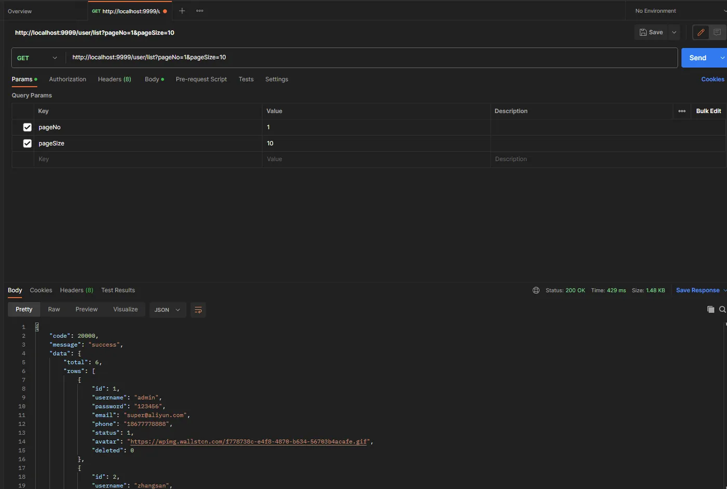Click Bulk Edit
Viewport: 727px width, 489px height.
click(x=708, y=111)
